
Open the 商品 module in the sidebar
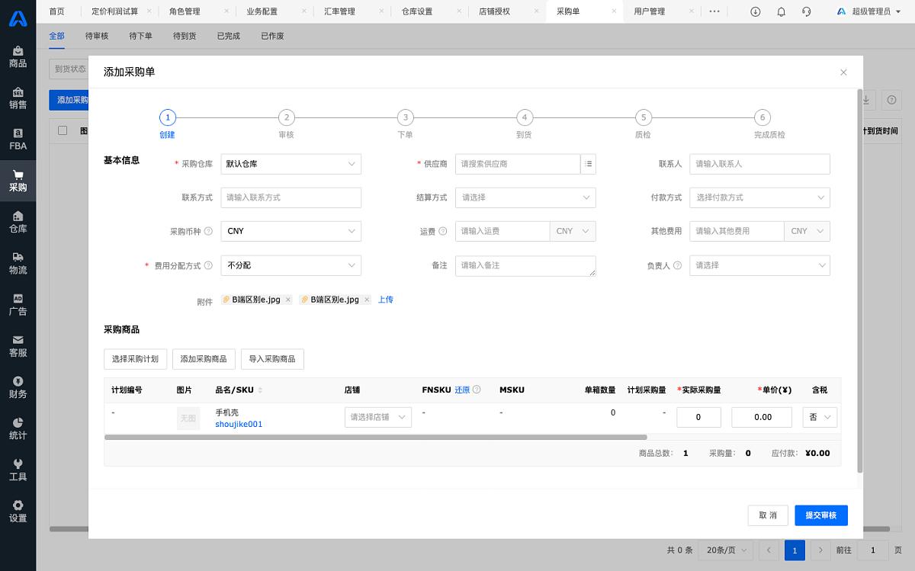click(17, 57)
